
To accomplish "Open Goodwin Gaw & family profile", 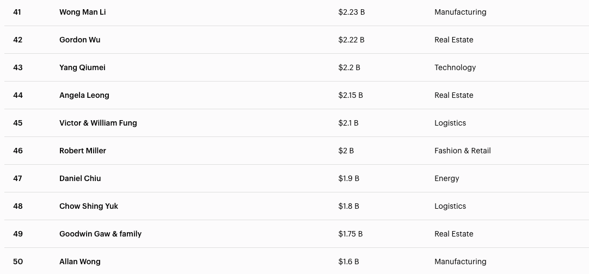I will click(x=100, y=234).
